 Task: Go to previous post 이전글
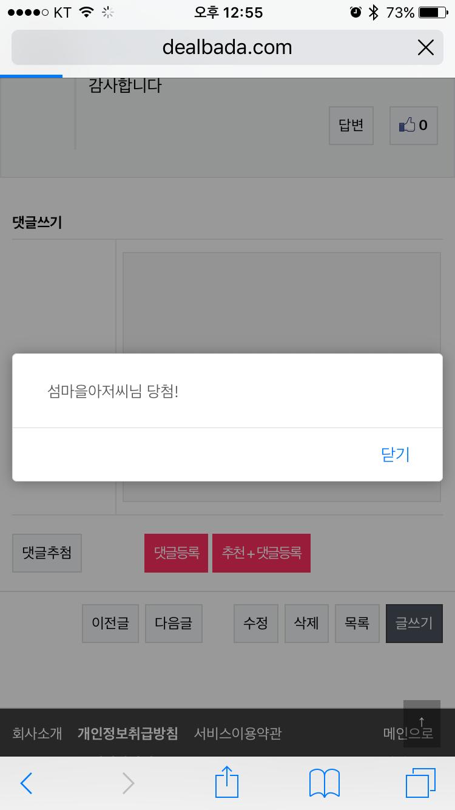(110, 623)
